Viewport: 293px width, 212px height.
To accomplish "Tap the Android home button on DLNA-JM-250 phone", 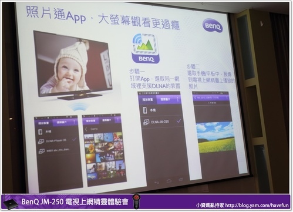I will [169, 181].
